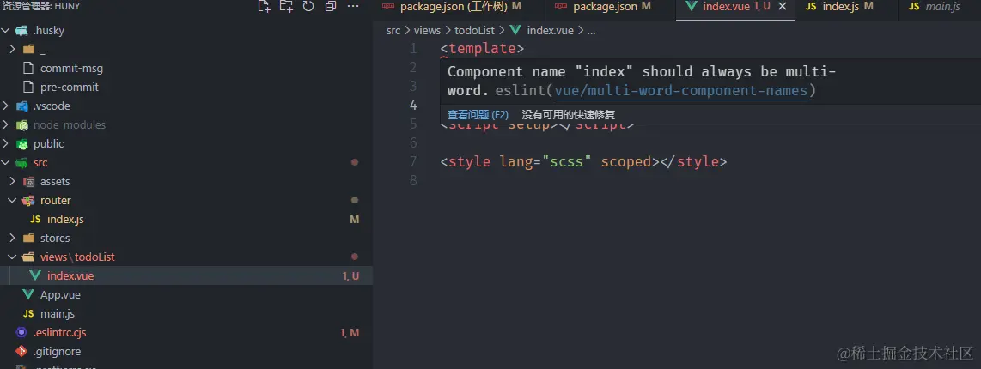Click the .eslintrc.cjs purple ESLint icon
981x369 pixels.
pos(21,333)
